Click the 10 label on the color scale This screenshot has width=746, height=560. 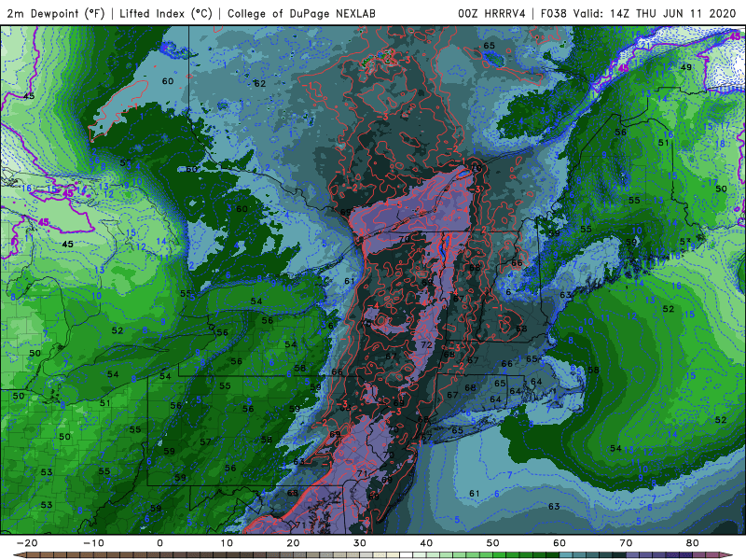tap(227, 543)
